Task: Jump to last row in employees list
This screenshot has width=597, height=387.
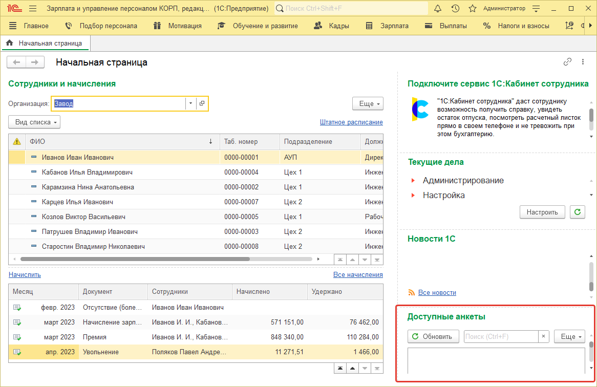Action: click(377, 260)
